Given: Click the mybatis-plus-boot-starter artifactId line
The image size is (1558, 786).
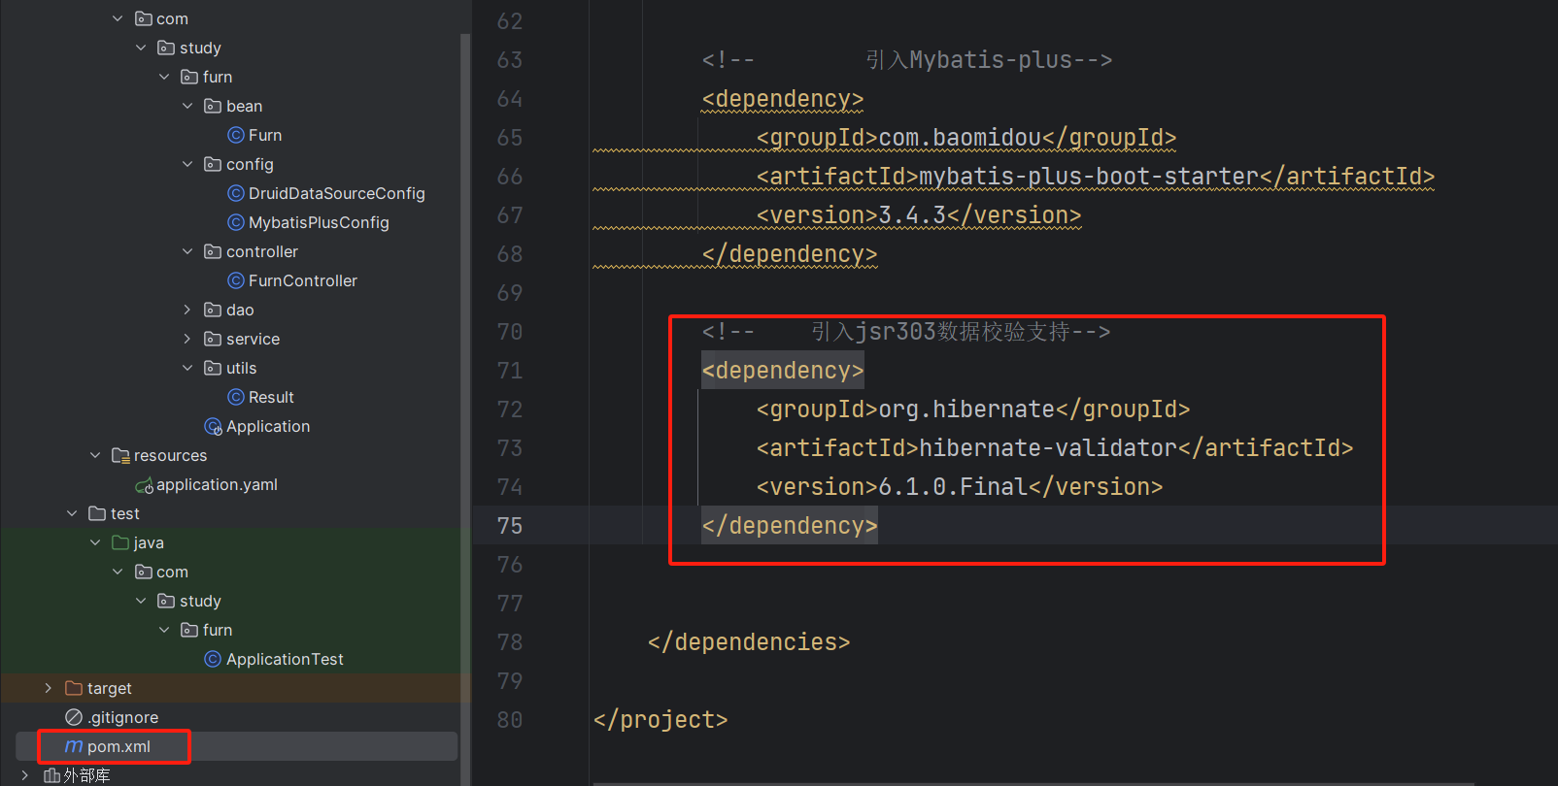Looking at the screenshot, I should click(1096, 177).
